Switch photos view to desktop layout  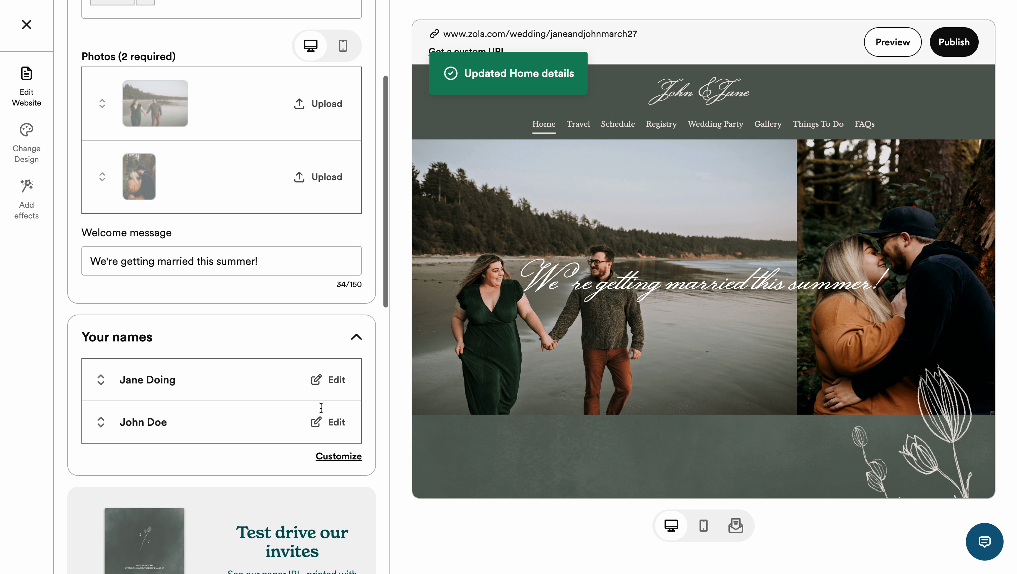pyautogui.click(x=311, y=46)
